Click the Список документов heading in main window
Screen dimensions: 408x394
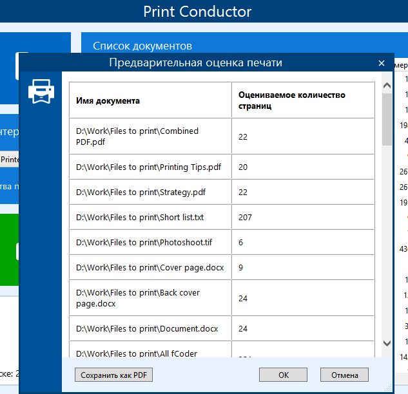[x=142, y=46]
